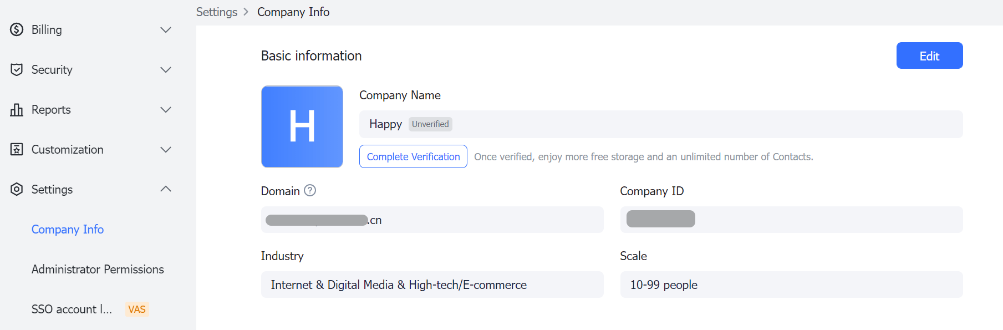
Task: Select Company Info in the sidebar
Action: coord(67,229)
